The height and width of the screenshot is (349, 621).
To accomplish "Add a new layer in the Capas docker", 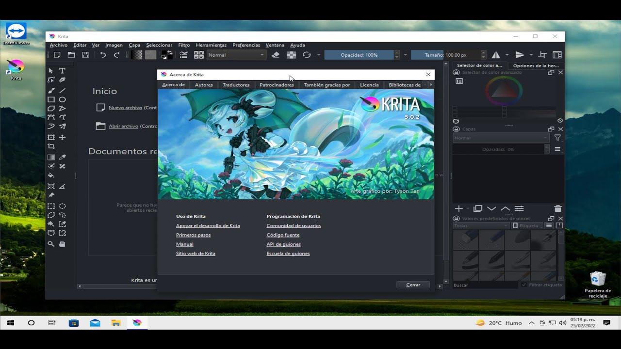I will coord(458,208).
